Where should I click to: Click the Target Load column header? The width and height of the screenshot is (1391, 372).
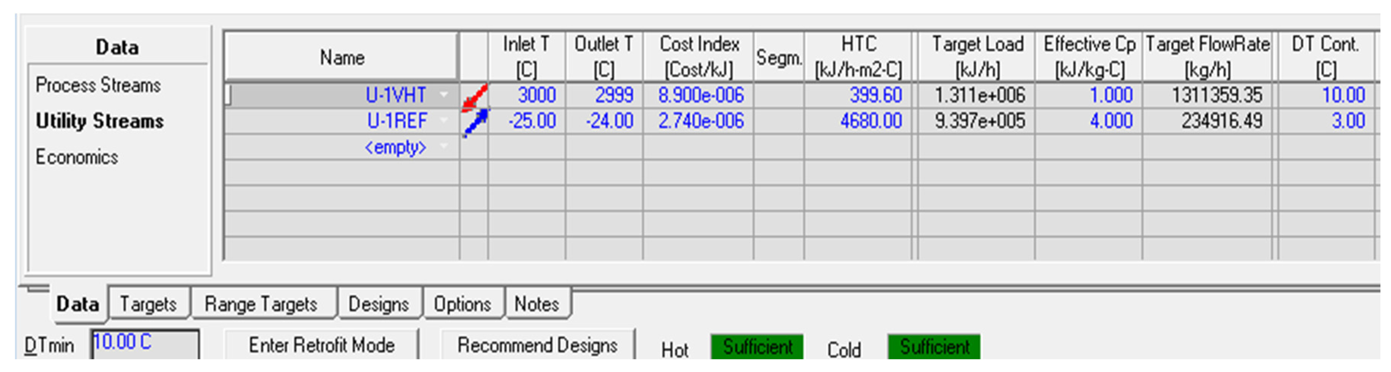(977, 56)
